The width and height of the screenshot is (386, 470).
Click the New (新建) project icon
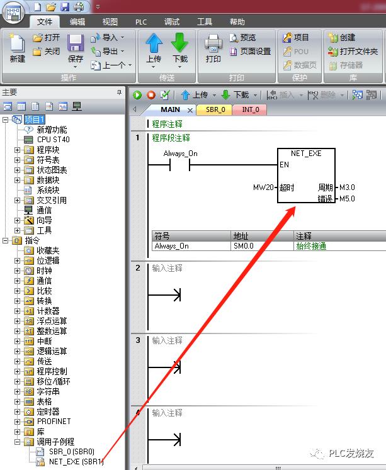(x=18, y=47)
